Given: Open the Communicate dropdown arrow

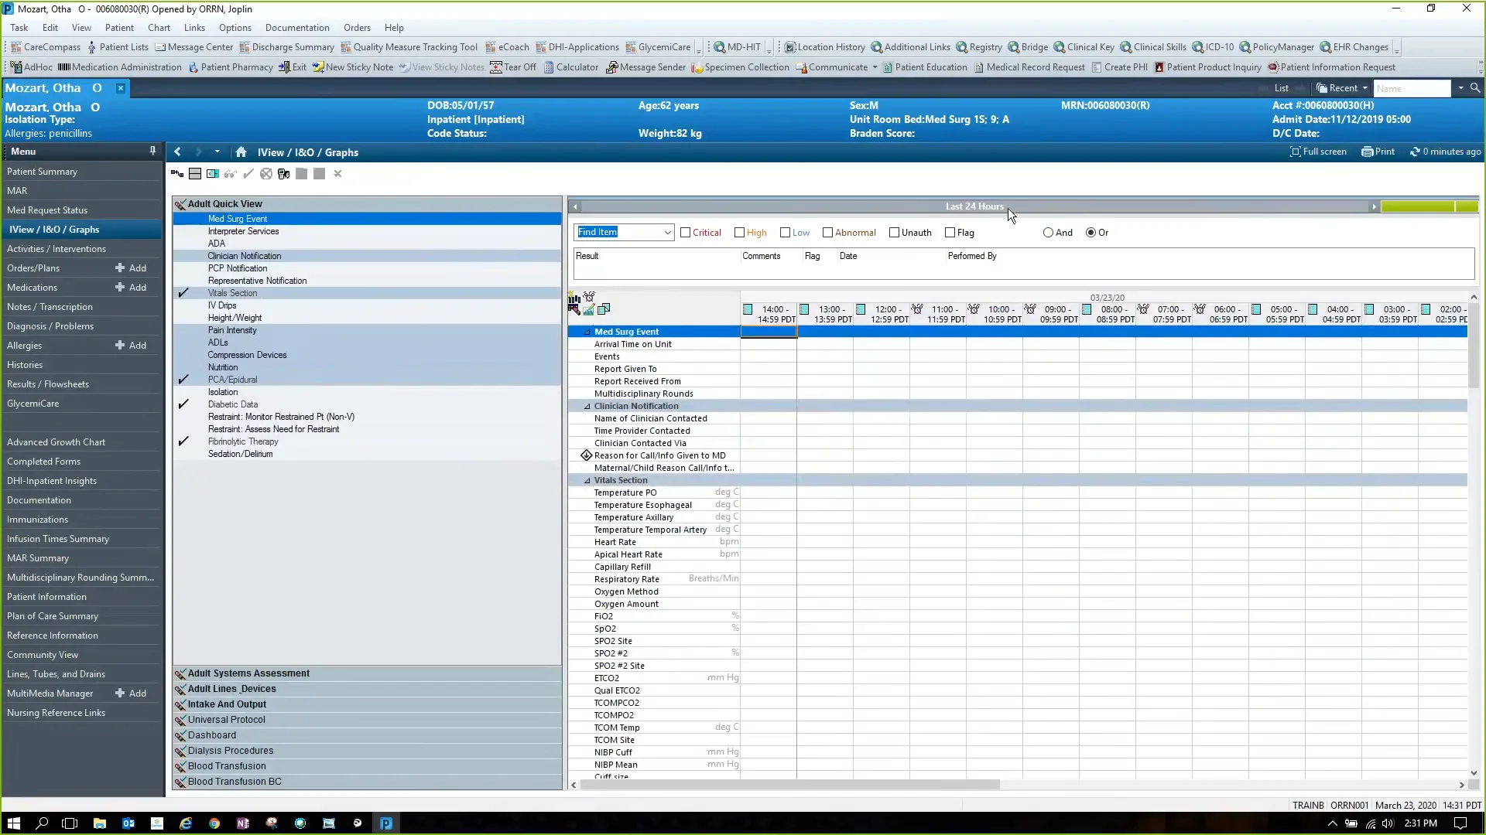Looking at the screenshot, I should coord(873,67).
